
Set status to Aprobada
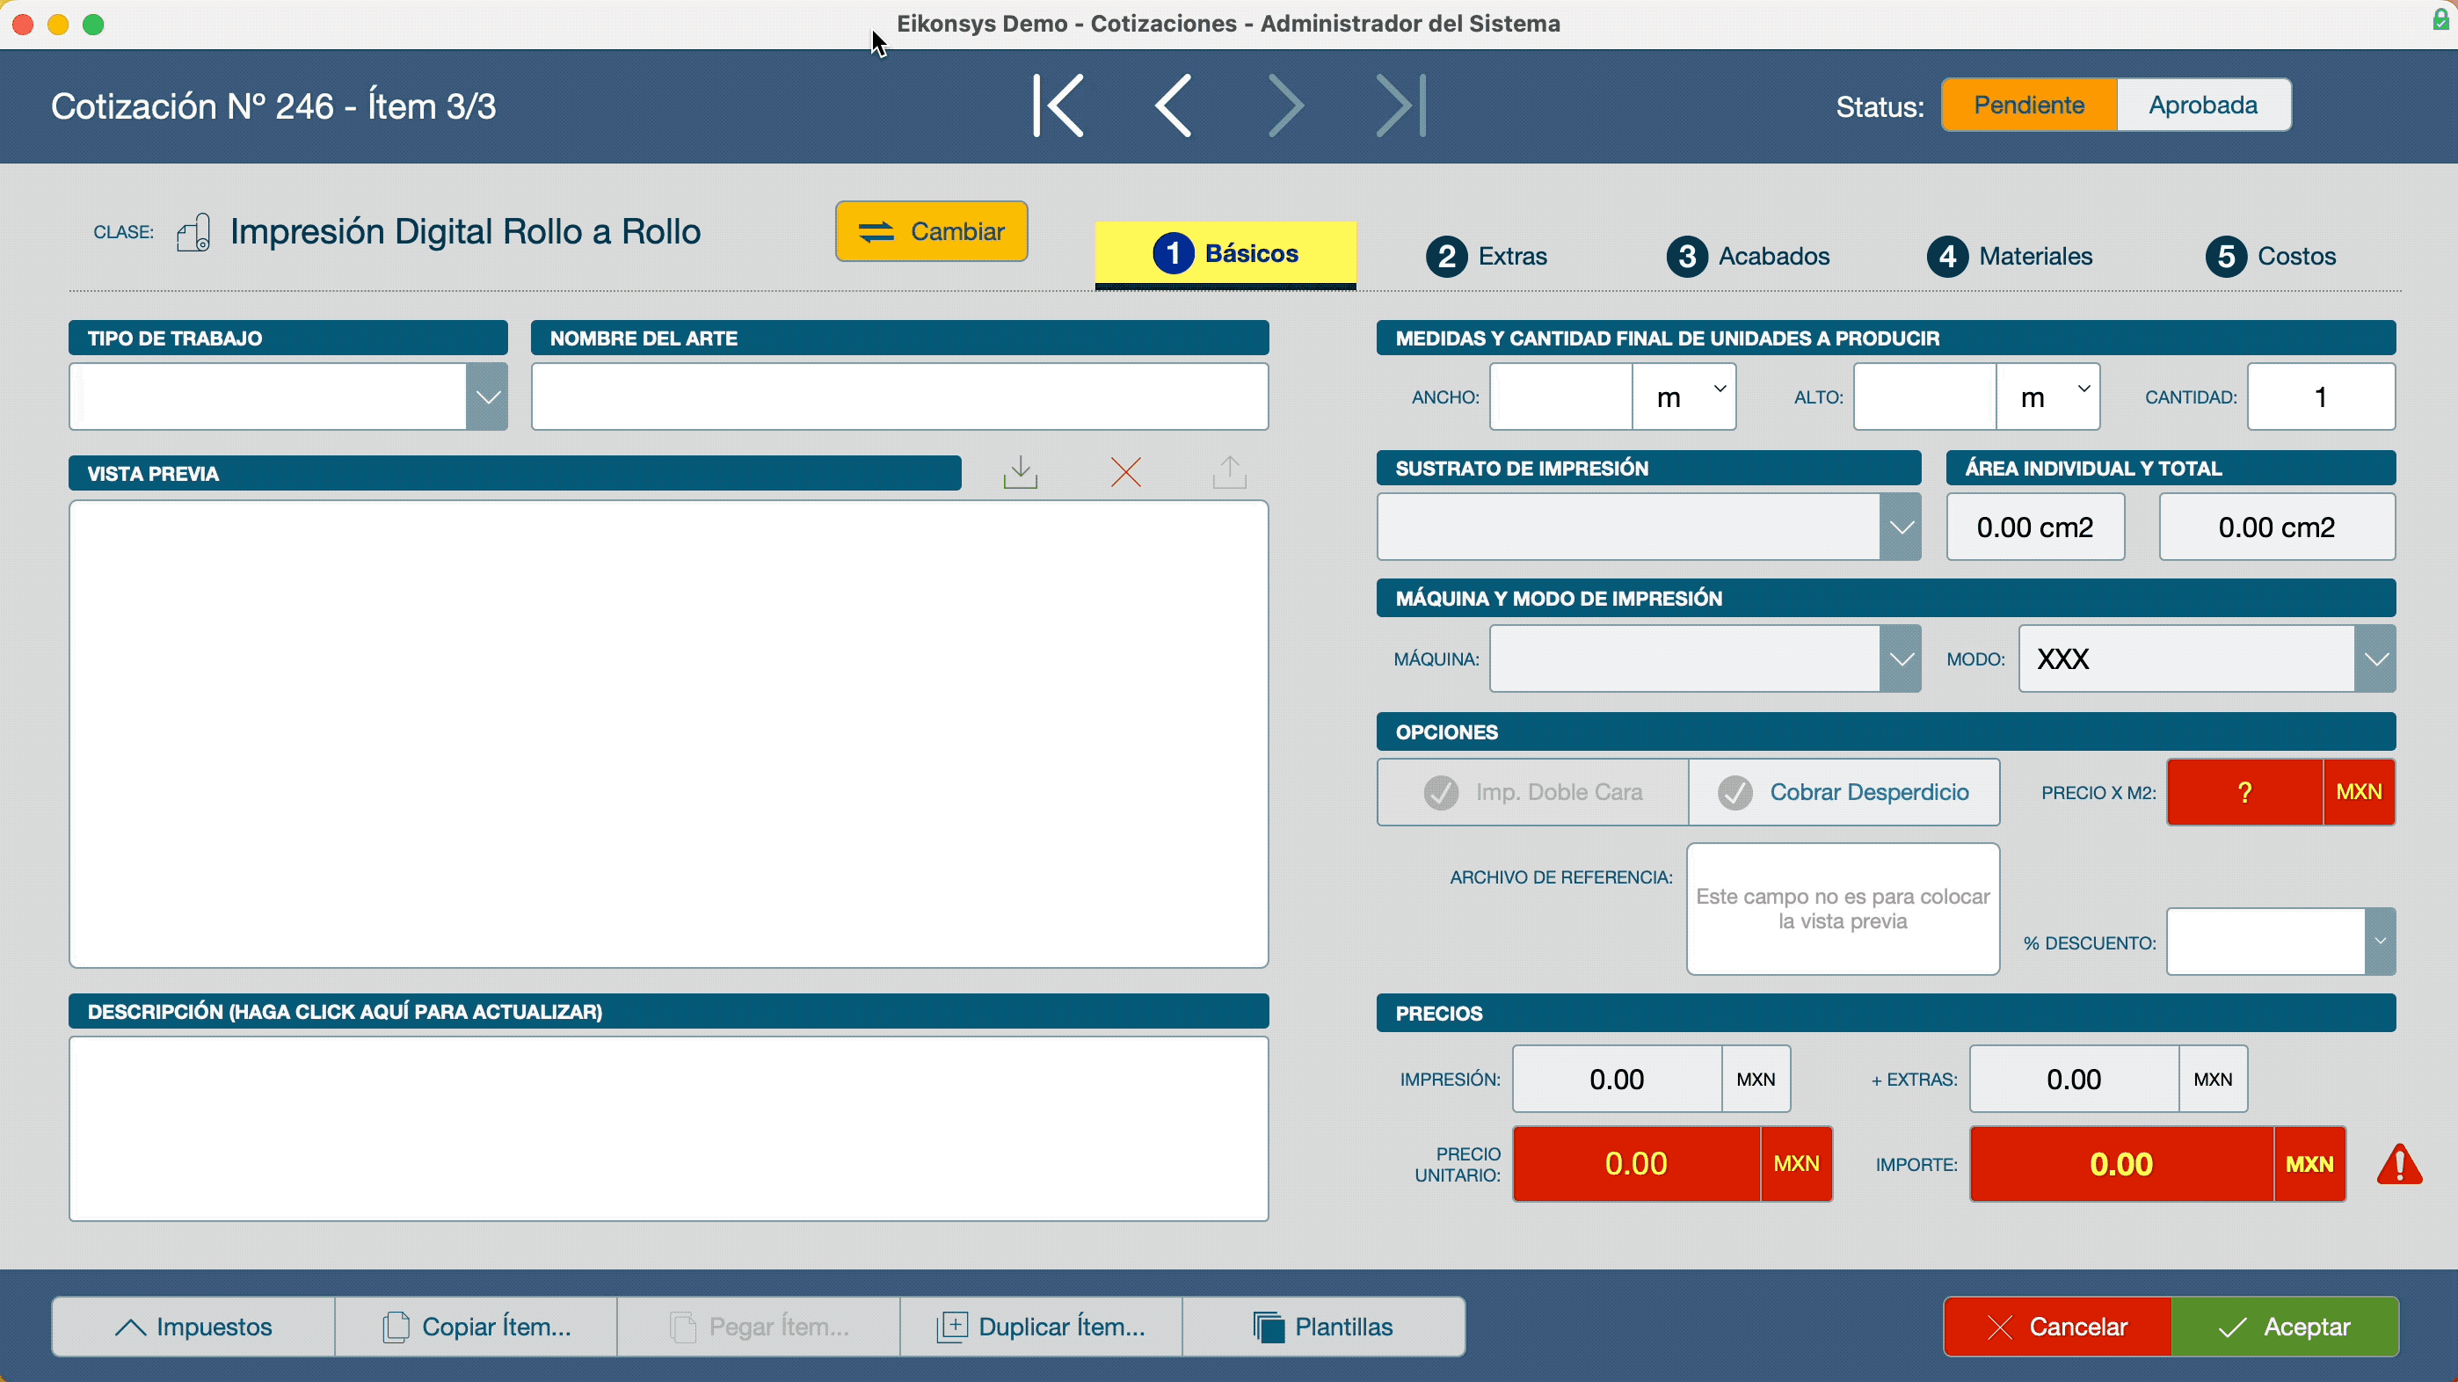2203,105
